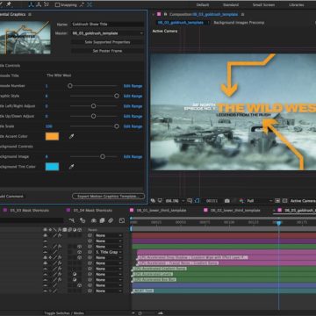This screenshot has height=316, width=316.
Task: Click Edit Range for Graphic Style
Action: [133, 96]
